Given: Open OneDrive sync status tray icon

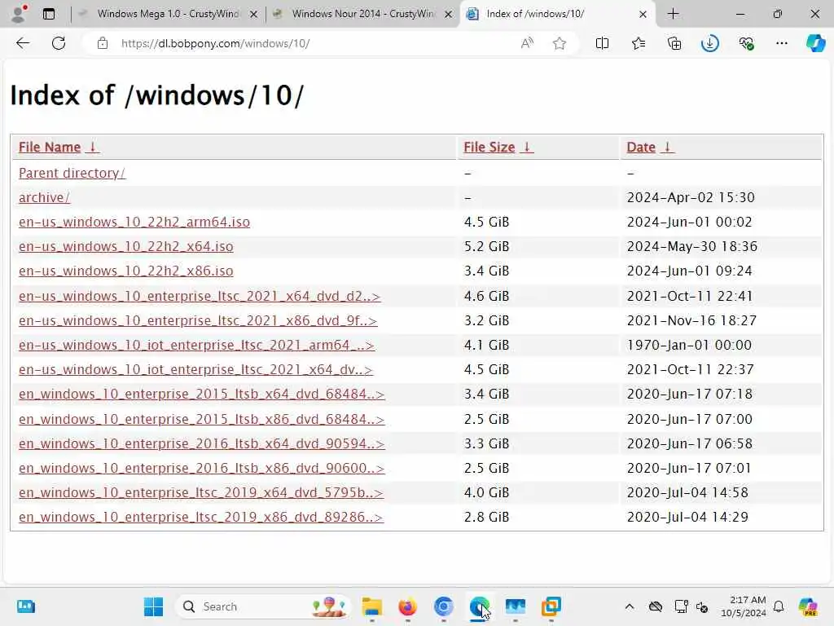Looking at the screenshot, I should [656, 606].
